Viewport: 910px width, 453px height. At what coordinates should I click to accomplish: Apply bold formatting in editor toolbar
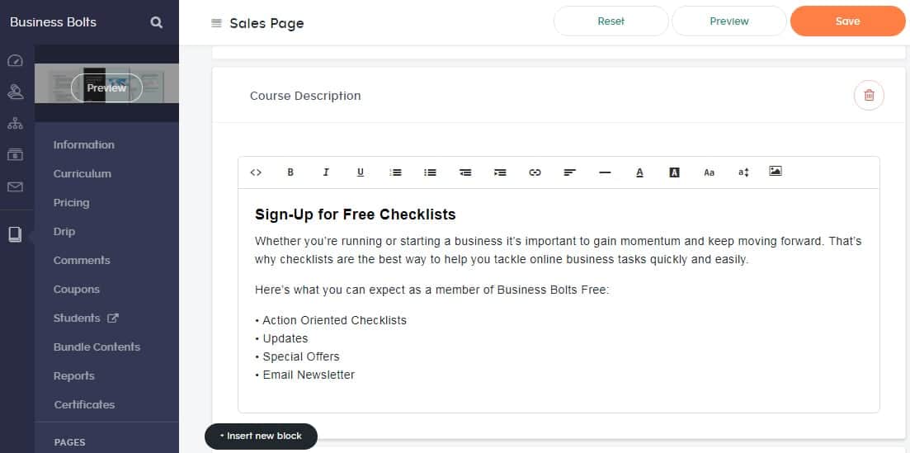point(290,172)
